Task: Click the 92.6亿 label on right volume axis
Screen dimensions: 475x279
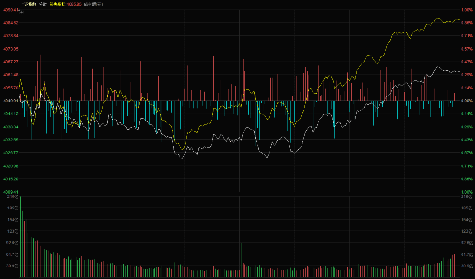Action: click(466, 242)
